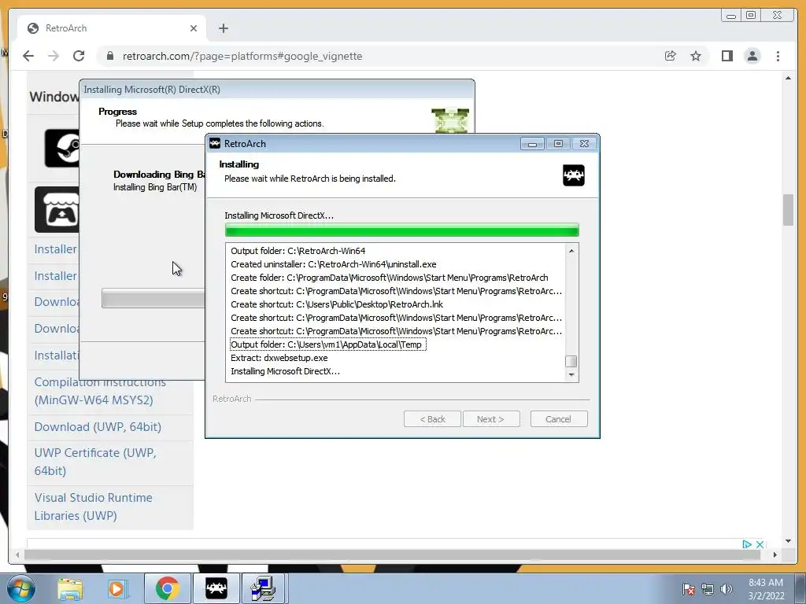Image resolution: width=806 pixels, height=604 pixels.
Task: Open File Explorer from the taskbar
Action: pyautogui.click(x=70, y=588)
